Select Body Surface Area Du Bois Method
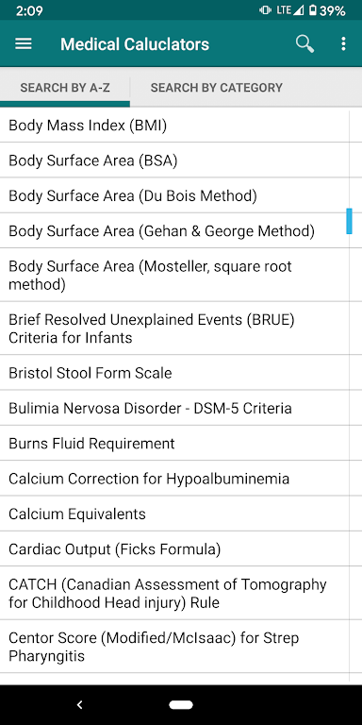The image size is (362, 725). [174, 195]
